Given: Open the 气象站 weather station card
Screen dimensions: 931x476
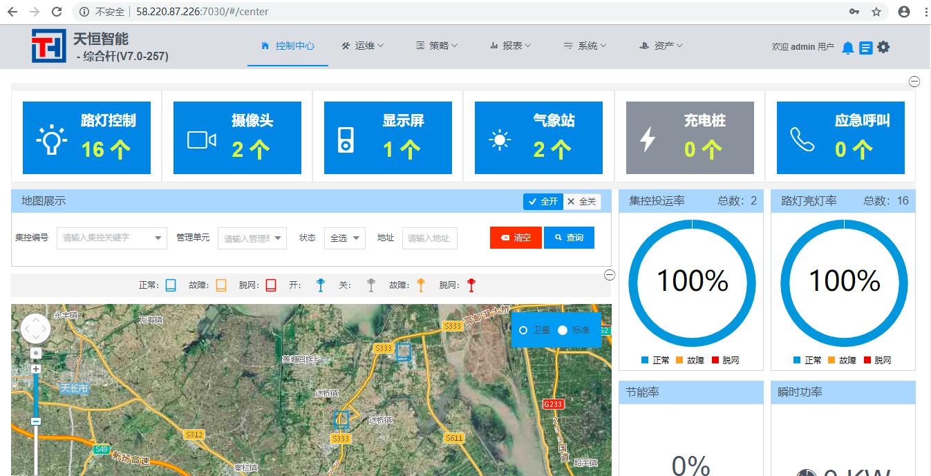Looking at the screenshot, I should coord(538,137).
